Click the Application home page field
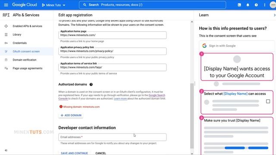Image resolution: width=276 pixels, height=155 pixels. click(112, 35)
